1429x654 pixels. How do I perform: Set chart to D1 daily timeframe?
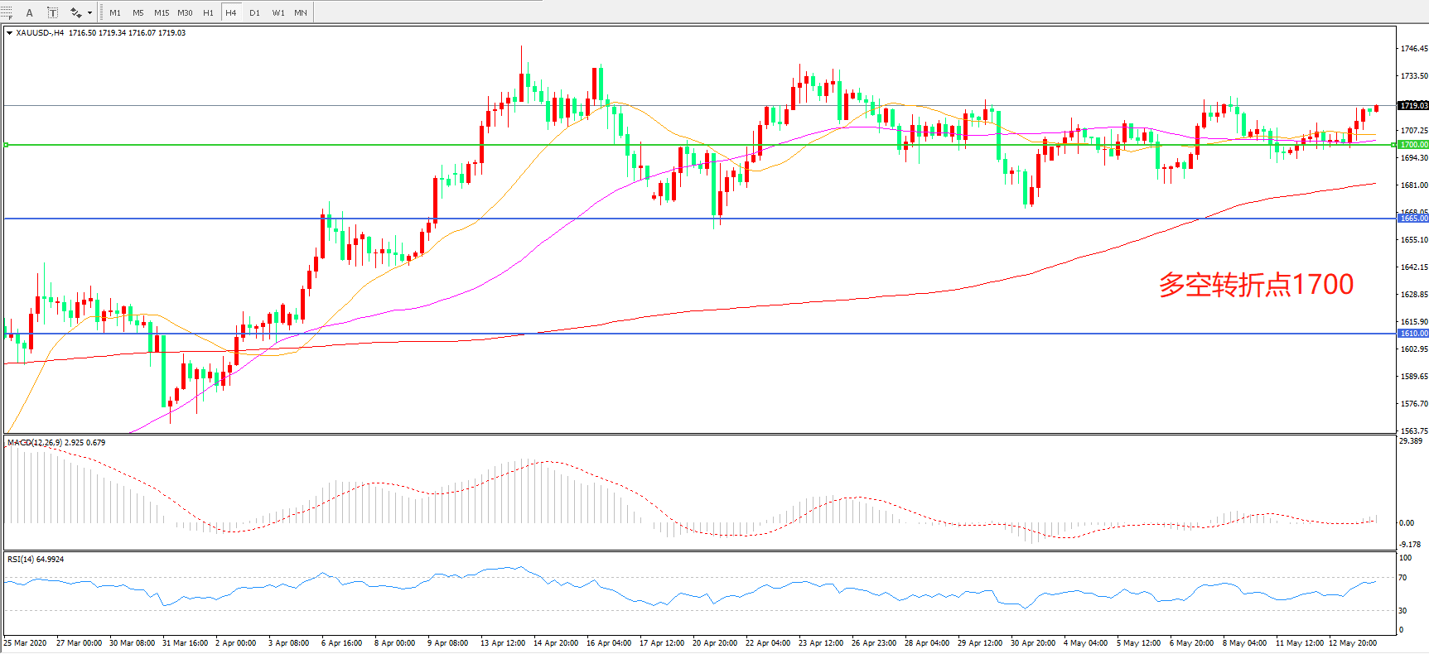tap(254, 12)
